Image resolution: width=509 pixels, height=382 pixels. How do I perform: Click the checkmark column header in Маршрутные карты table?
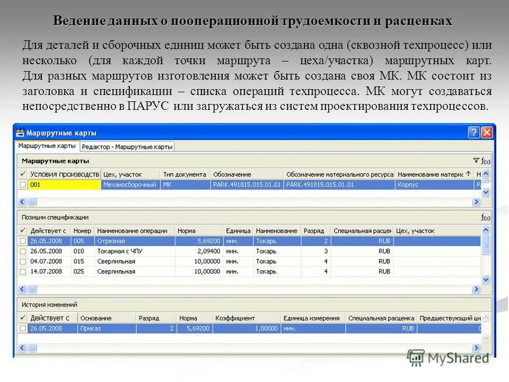pyautogui.click(x=22, y=173)
